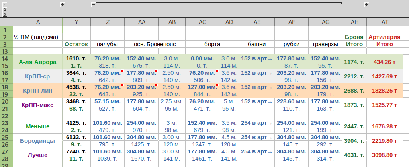This screenshot has height=167, width=409.
Task: Click the '1670. т.' cell
Action: [142, 159]
